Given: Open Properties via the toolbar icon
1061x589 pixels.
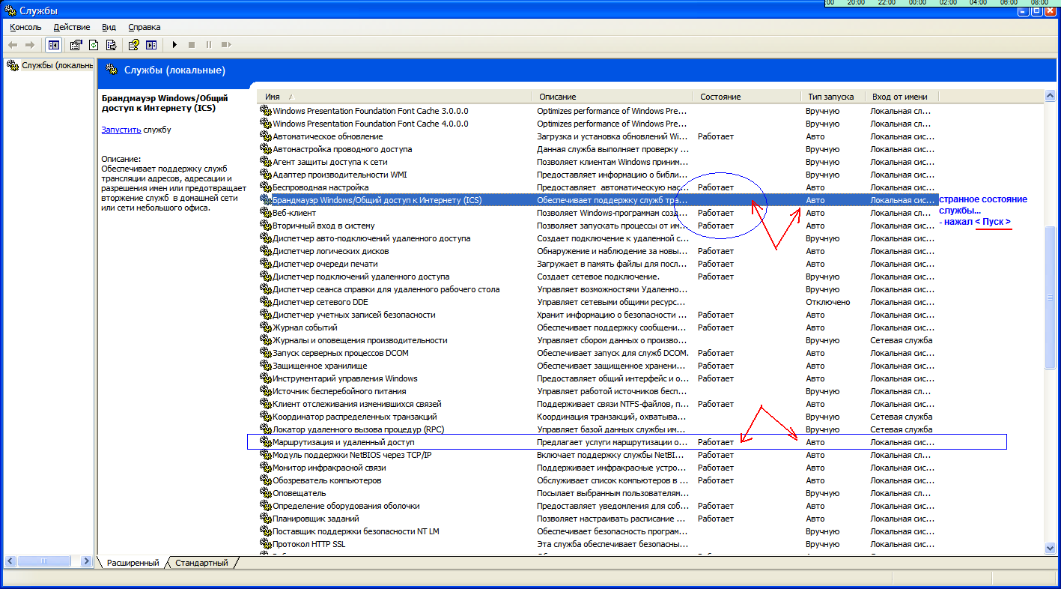Looking at the screenshot, I should [x=76, y=45].
